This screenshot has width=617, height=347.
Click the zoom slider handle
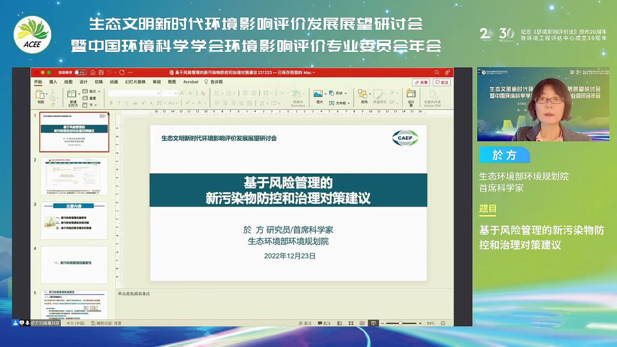[x=401, y=323]
